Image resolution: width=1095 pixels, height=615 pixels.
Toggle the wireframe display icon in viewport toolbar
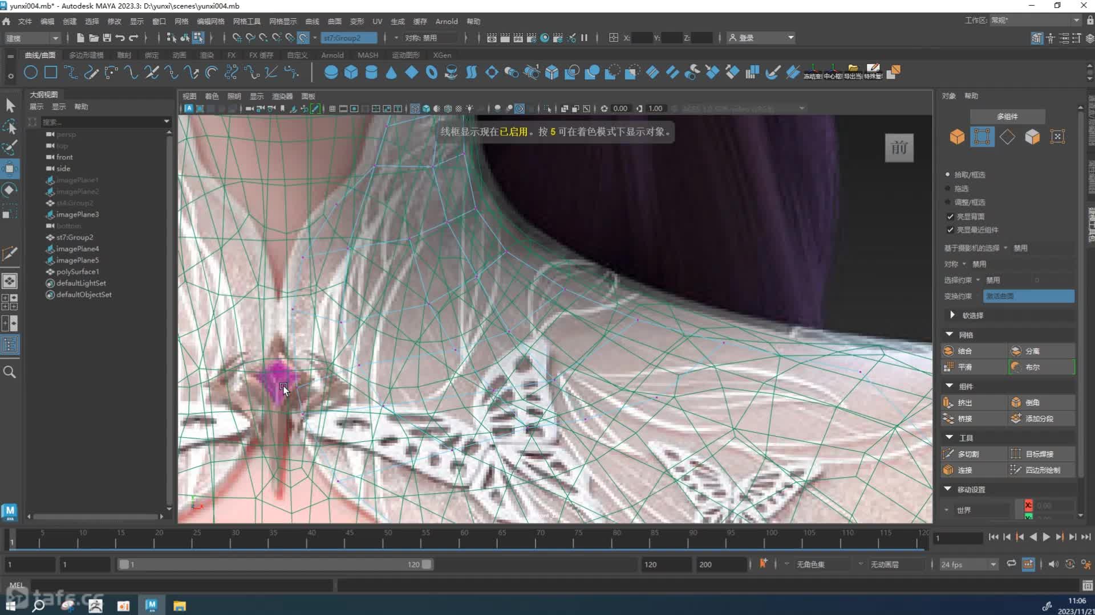tap(415, 108)
